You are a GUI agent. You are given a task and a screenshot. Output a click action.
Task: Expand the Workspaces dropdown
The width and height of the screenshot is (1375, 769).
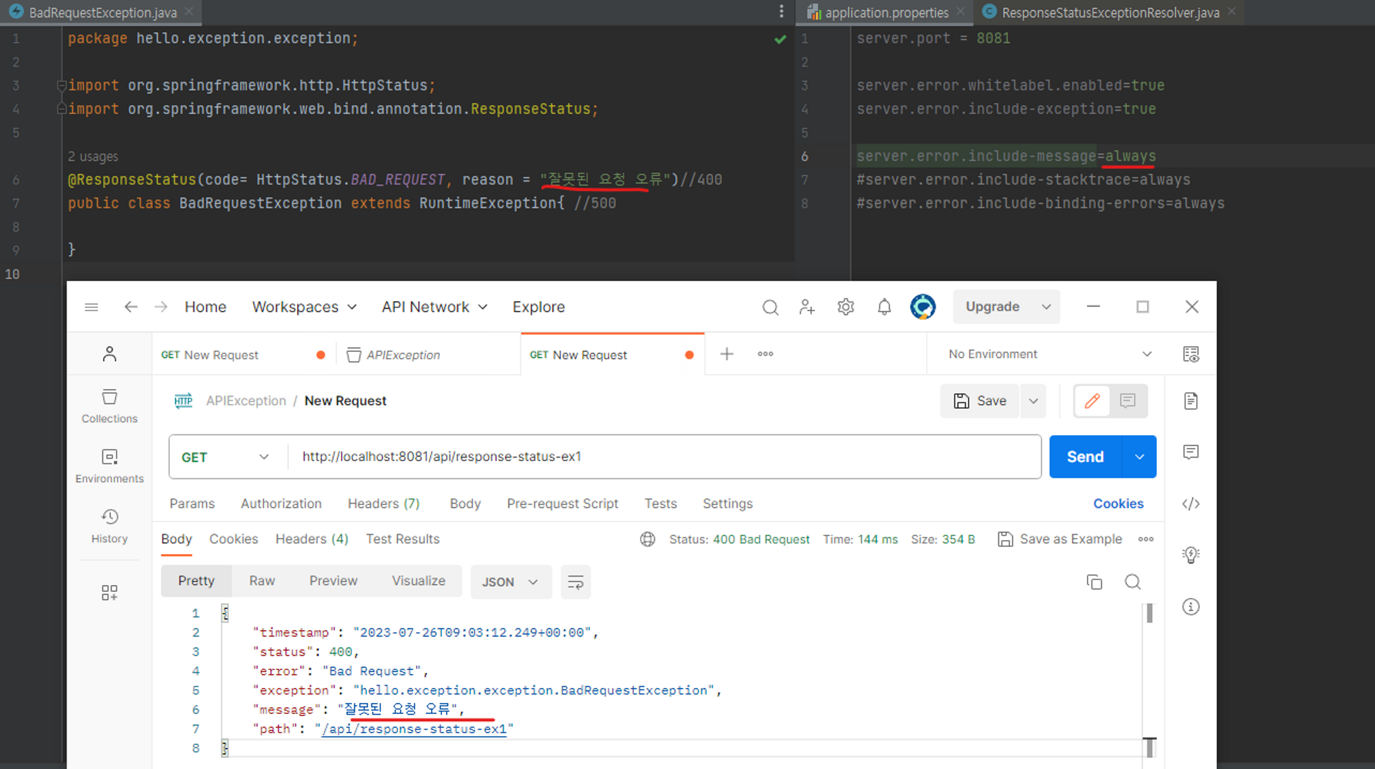pos(305,307)
